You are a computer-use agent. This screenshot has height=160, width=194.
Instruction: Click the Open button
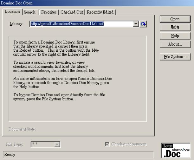tap(175, 19)
